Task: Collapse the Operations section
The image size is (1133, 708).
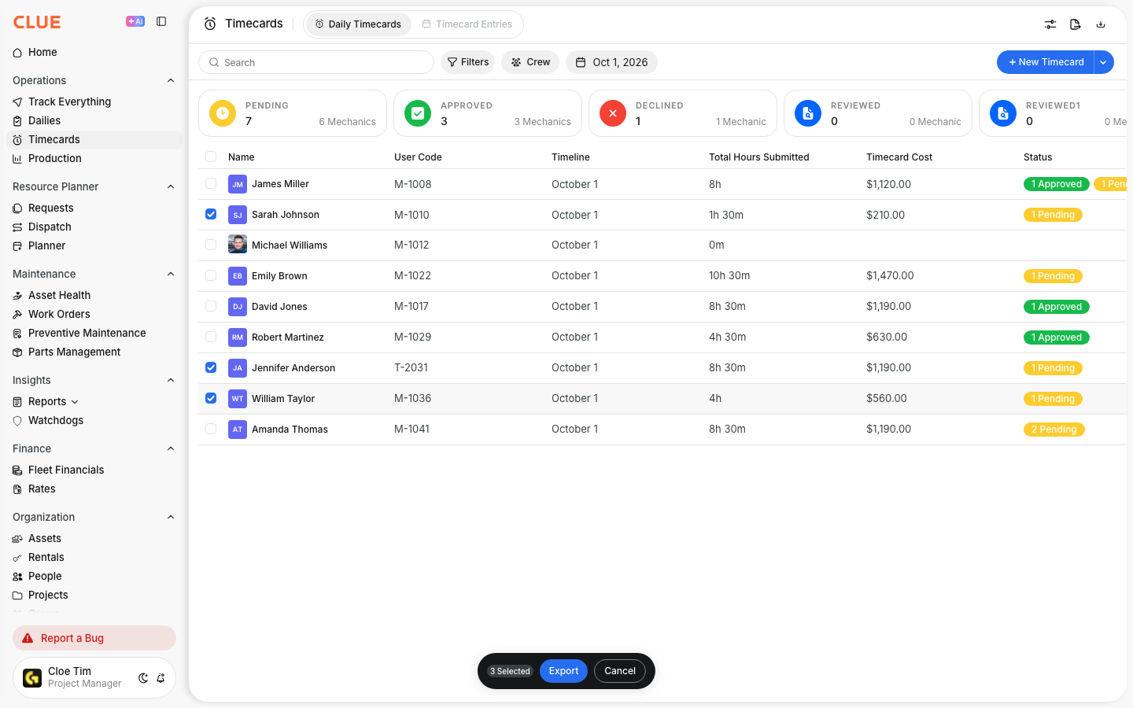Action: pos(171,80)
